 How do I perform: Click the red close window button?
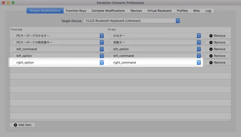click(3, 3)
